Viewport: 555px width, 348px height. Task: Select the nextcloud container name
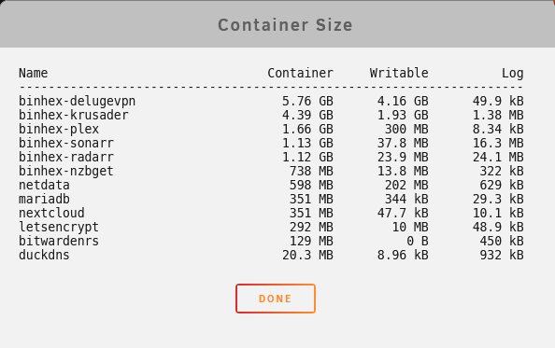(x=51, y=213)
